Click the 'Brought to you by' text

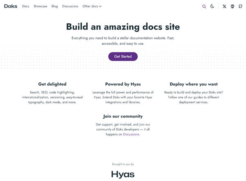(123, 164)
